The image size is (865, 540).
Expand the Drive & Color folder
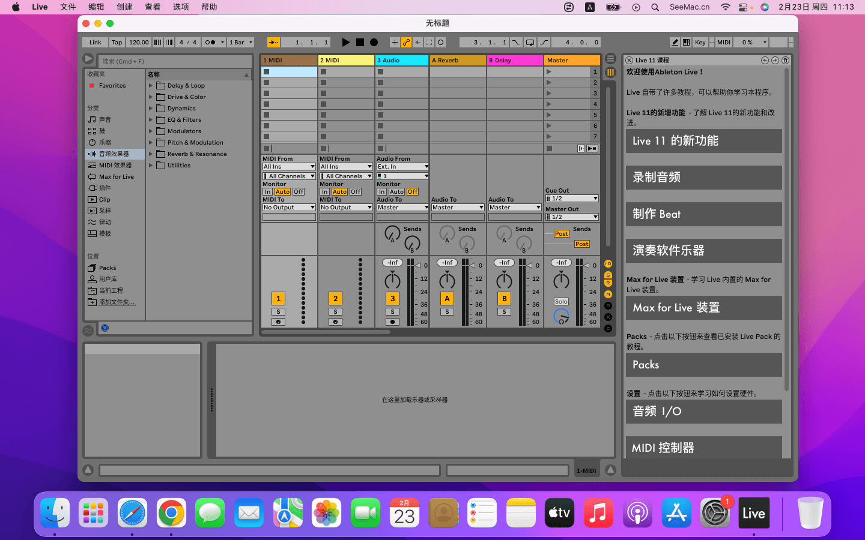pyautogui.click(x=151, y=97)
